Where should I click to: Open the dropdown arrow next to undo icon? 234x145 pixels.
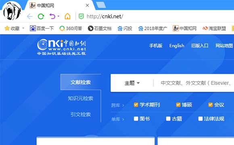pos(58,16)
